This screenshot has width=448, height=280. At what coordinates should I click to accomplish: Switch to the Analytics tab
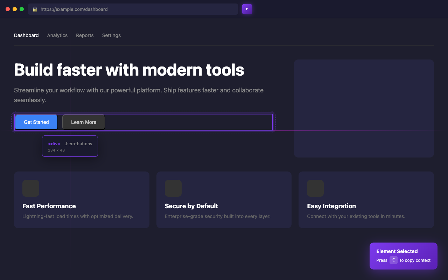pos(57,35)
